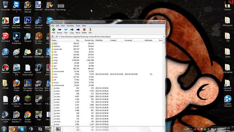Click the Extract toolbar icon
234x132 pixels.
(x=60, y=31)
